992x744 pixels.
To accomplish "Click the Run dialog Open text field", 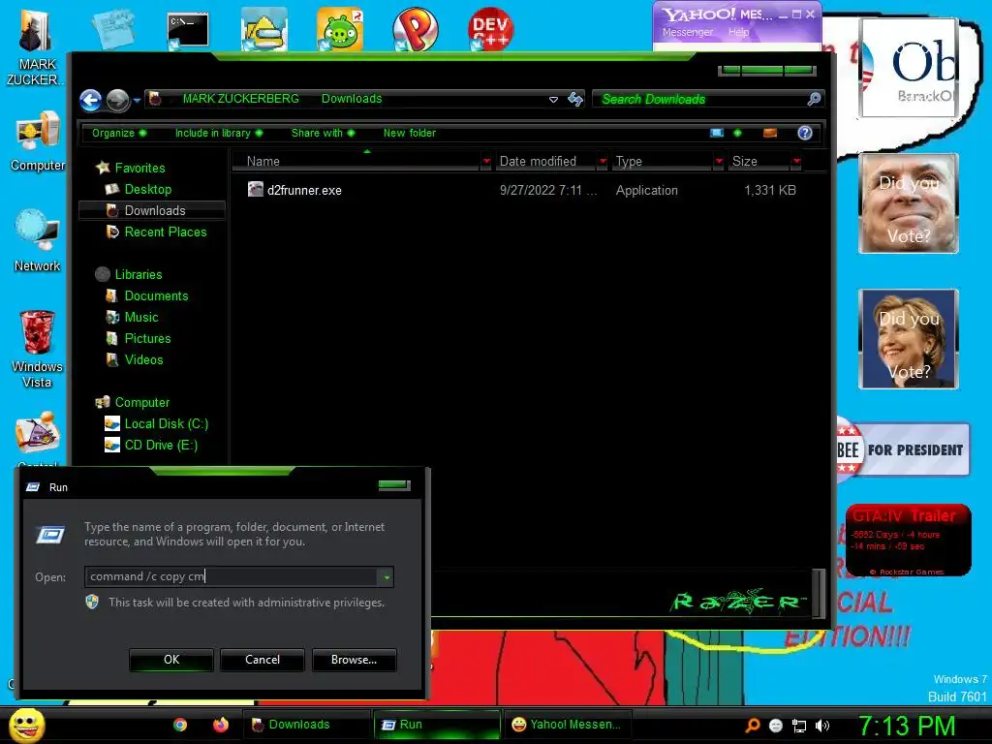I will click(232, 576).
